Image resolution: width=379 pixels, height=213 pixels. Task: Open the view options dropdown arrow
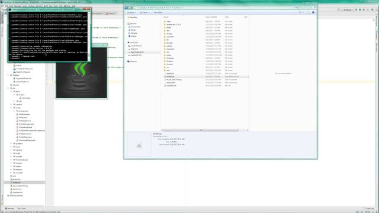click(303, 12)
